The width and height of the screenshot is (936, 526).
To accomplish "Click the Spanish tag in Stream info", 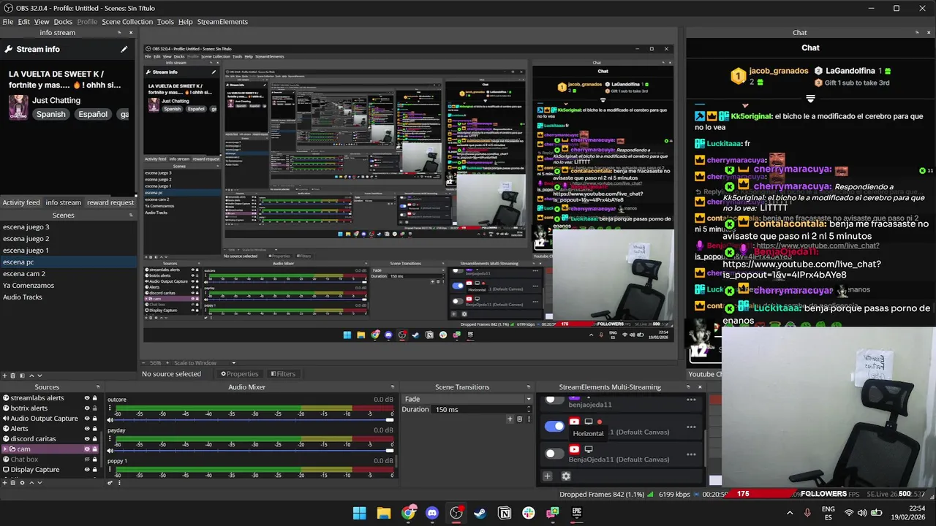I will (x=51, y=114).
